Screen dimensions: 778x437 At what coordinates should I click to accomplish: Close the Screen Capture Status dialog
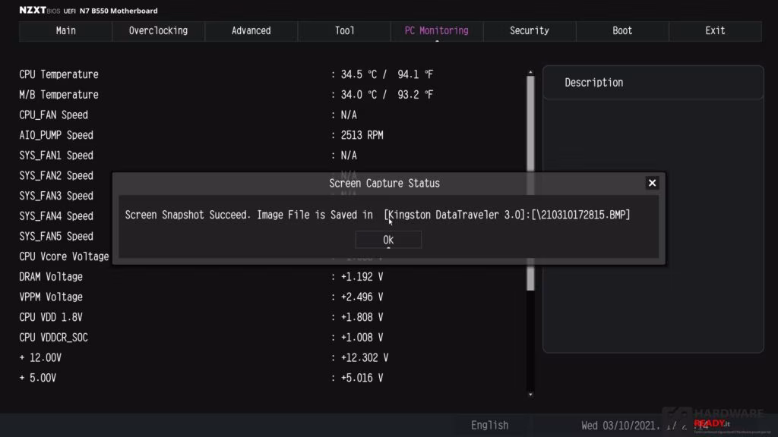(652, 183)
